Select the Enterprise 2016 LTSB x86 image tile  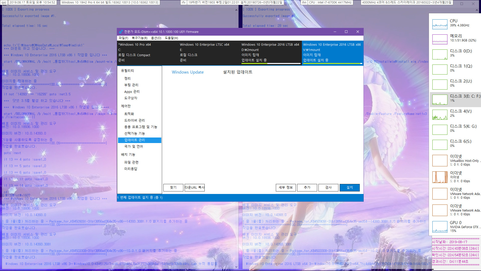333,52
